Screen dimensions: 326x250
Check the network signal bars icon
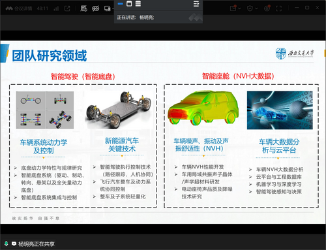[x=56, y=8]
